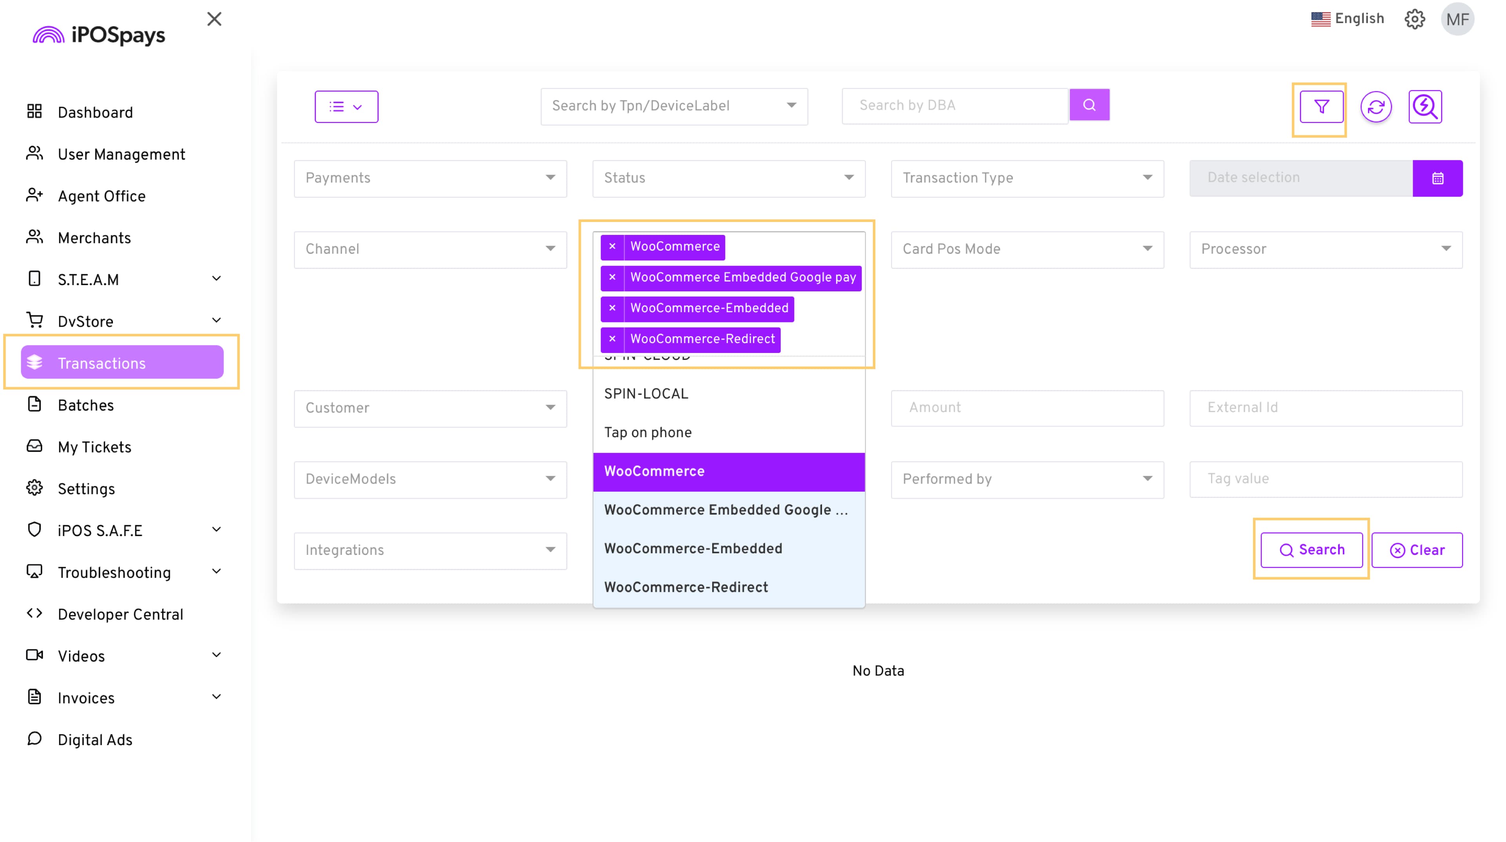Image resolution: width=1506 pixels, height=842 pixels.
Task: Expand the Videos menu chevron
Action: pyautogui.click(x=216, y=655)
